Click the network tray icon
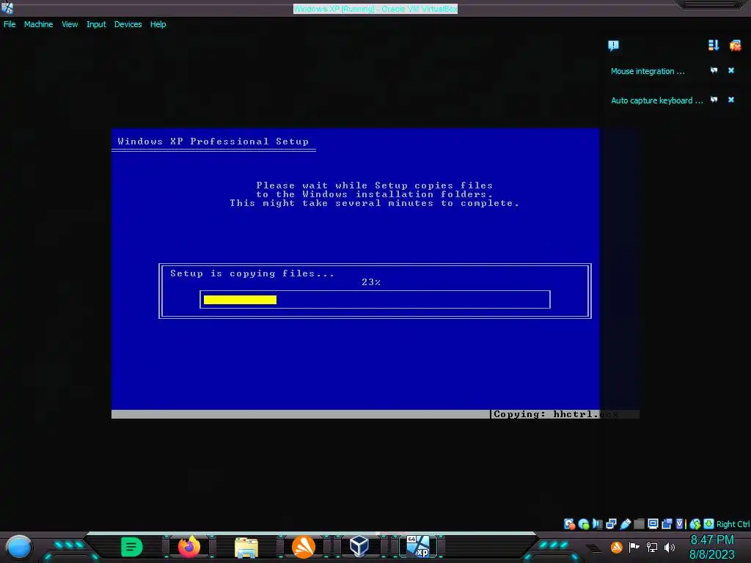The height and width of the screenshot is (563, 751). pos(652,547)
